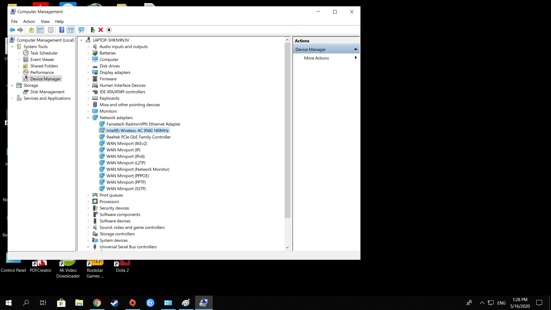
Task: Open Windows Start menu
Action: pyautogui.click(x=9, y=303)
